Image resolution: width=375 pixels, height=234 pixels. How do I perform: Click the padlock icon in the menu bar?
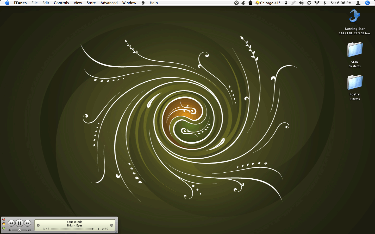point(286,3)
